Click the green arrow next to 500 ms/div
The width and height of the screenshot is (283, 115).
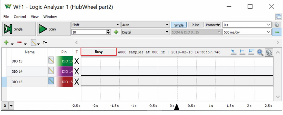(x=277, y=32)
